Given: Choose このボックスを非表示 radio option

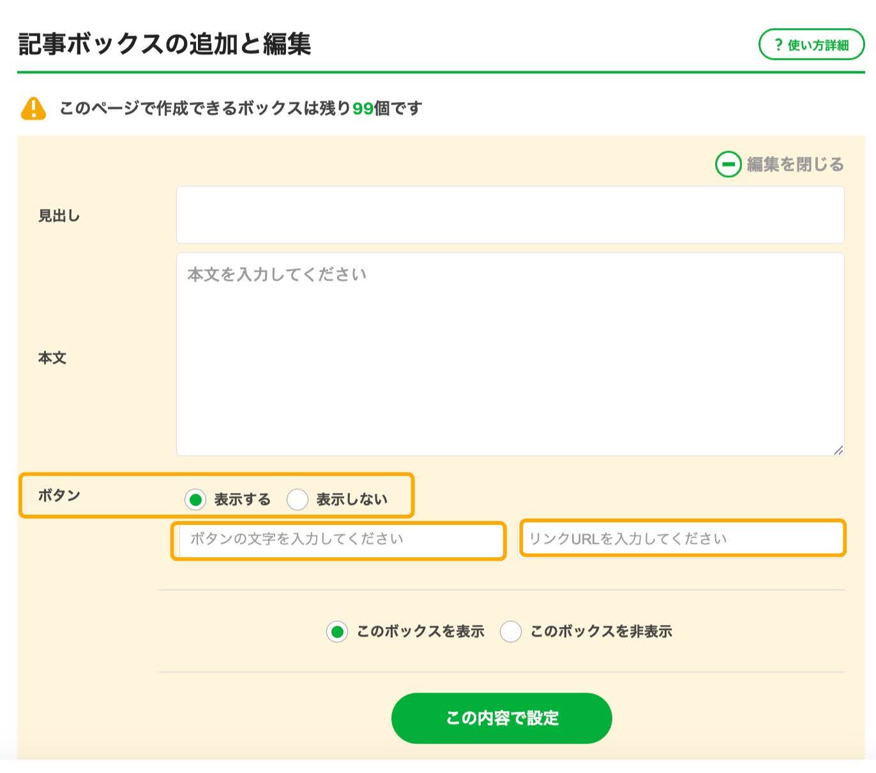Looking at the screenshot, I should point(511,632).
